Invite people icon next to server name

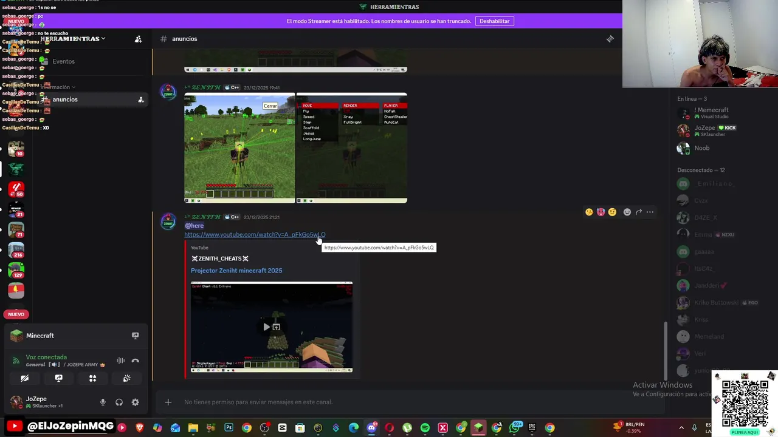pyautogui.click(x=138, y=39)
